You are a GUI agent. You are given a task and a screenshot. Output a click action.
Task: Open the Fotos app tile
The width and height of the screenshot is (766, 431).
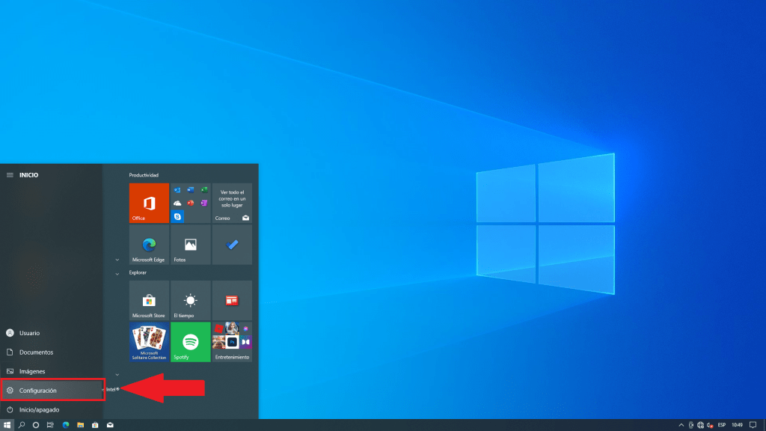191,245
